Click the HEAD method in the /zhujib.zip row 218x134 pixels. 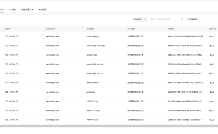point(211,92)
